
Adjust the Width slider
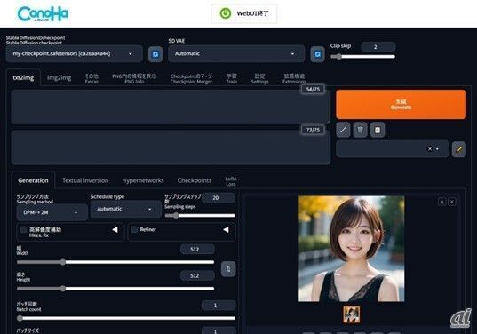pyautogui.click(x=115, y=262)
